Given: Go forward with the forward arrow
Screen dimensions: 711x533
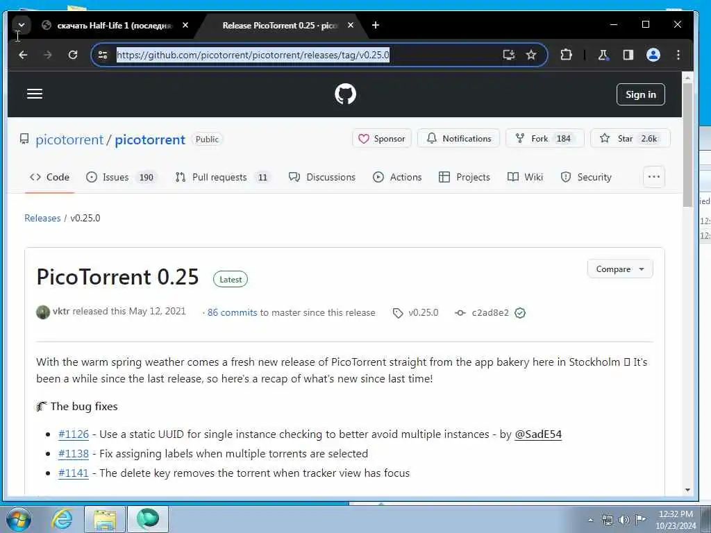Looking at the screenshot, I should click(x=48, y=55).
